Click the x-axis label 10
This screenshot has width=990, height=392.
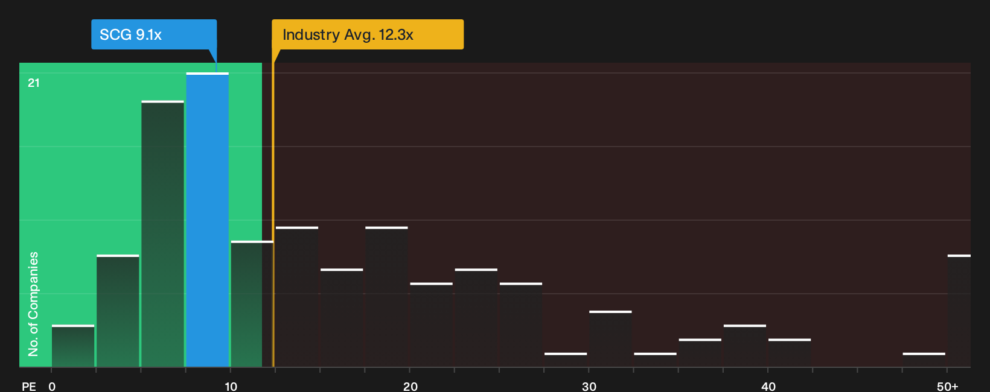231,387
